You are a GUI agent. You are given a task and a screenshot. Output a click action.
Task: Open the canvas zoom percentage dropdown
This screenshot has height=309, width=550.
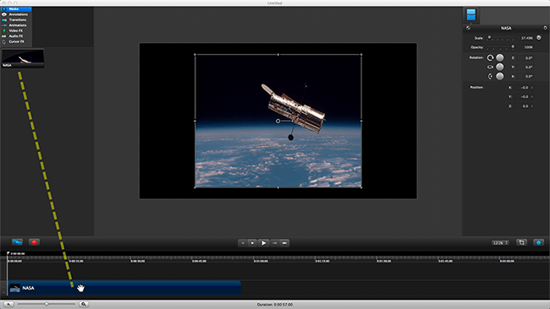coord(500,243)
